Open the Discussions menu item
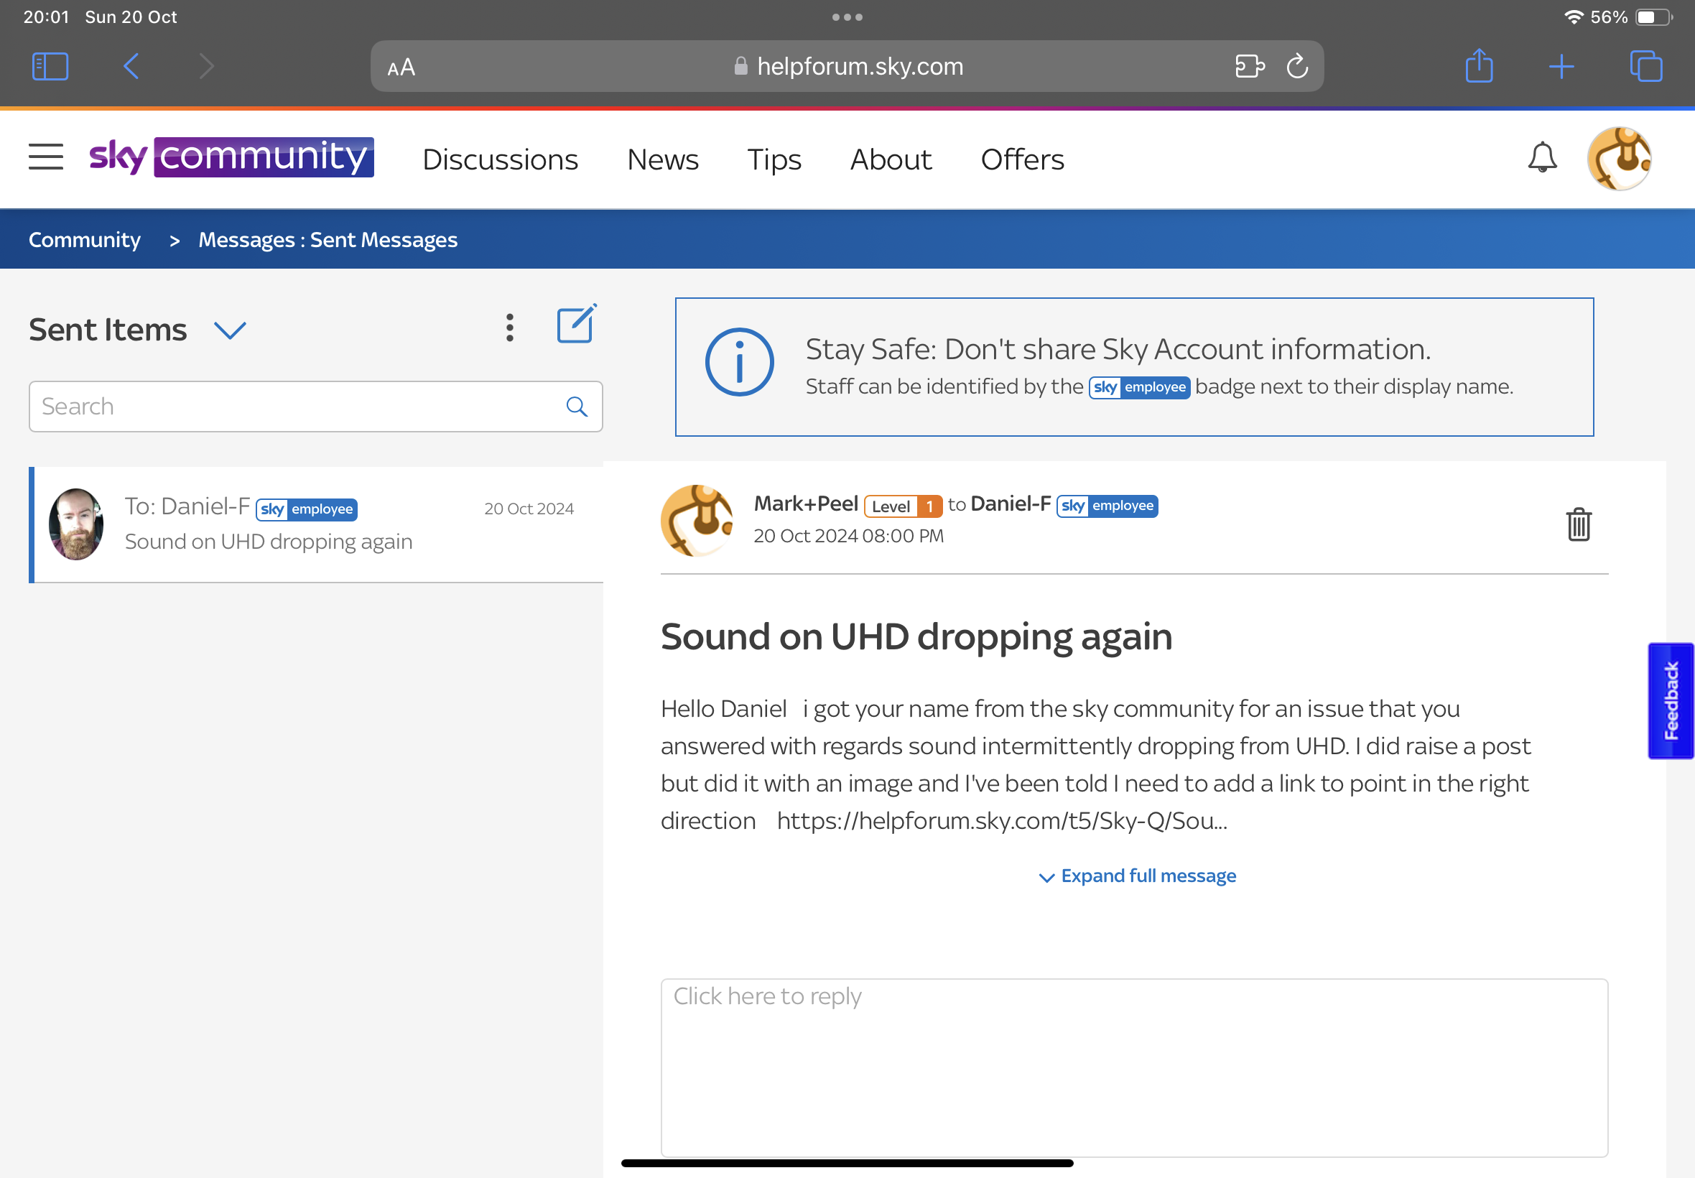The width and height of the screenshot is (1695, 1178). [500, 159]
